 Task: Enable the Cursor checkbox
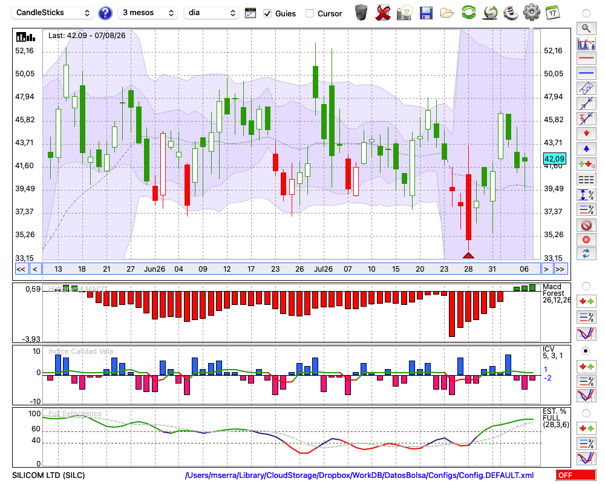click(x=309, y=13)
